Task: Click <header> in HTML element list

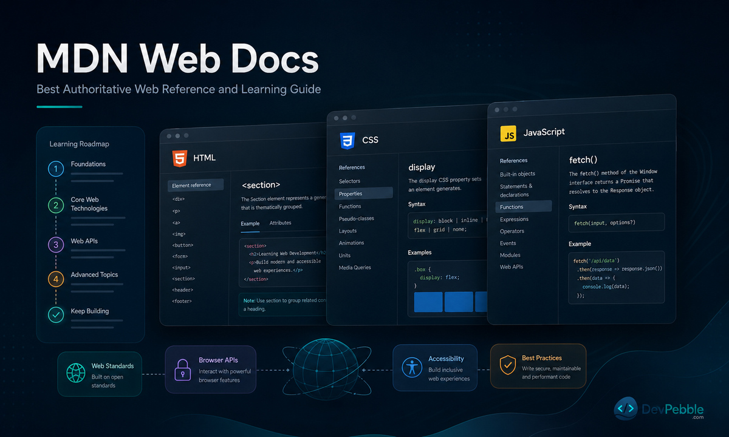Action: pos(182,290)
